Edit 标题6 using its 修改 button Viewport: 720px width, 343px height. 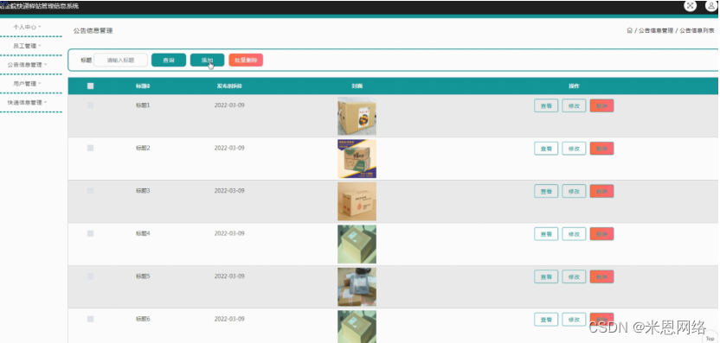pos(574,319)
